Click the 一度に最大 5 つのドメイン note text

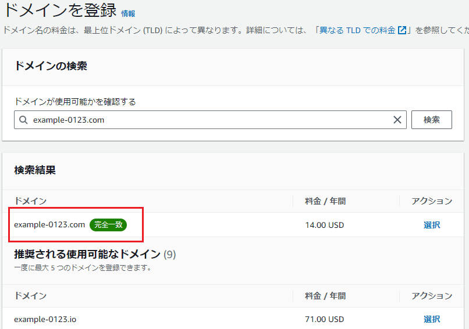[83, 268]
